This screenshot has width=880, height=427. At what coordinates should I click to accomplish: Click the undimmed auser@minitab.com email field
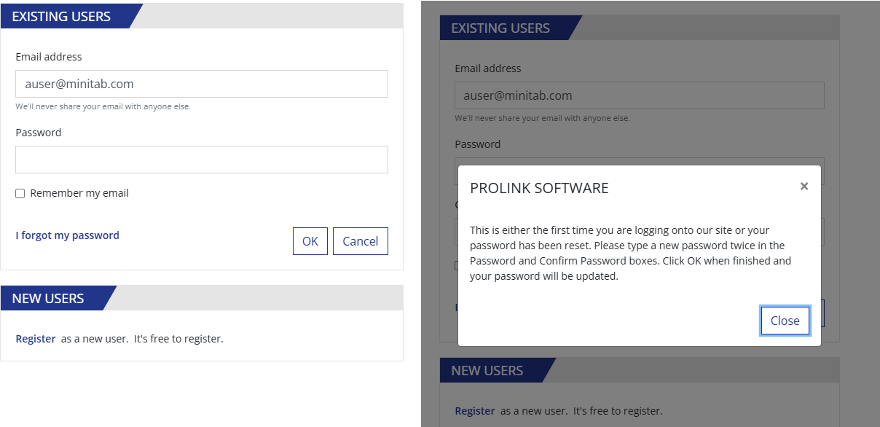click(x=202, y=84)
